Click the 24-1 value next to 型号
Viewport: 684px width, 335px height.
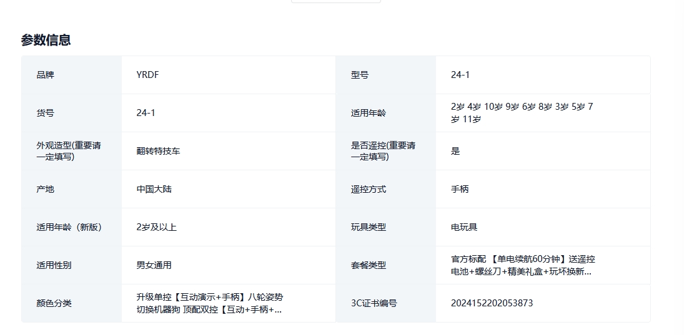460,75
